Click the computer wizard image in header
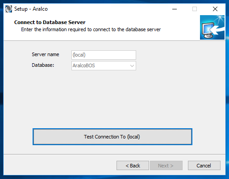 pyautogui.click(x=212, y=28)
